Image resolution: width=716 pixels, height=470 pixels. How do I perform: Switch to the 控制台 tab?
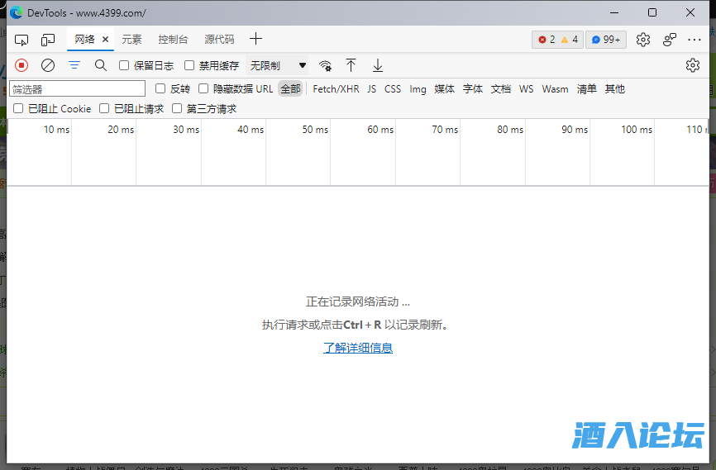click(x=173, y=40)
